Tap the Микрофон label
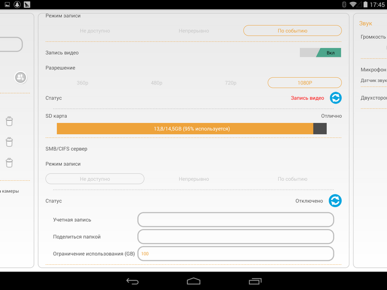387x290 pixels. [x=373, y=70]
